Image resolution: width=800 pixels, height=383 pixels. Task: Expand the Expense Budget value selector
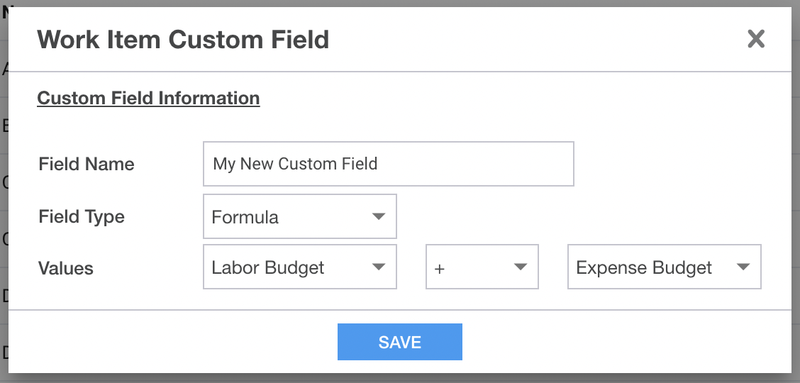[x=665, y=267]
